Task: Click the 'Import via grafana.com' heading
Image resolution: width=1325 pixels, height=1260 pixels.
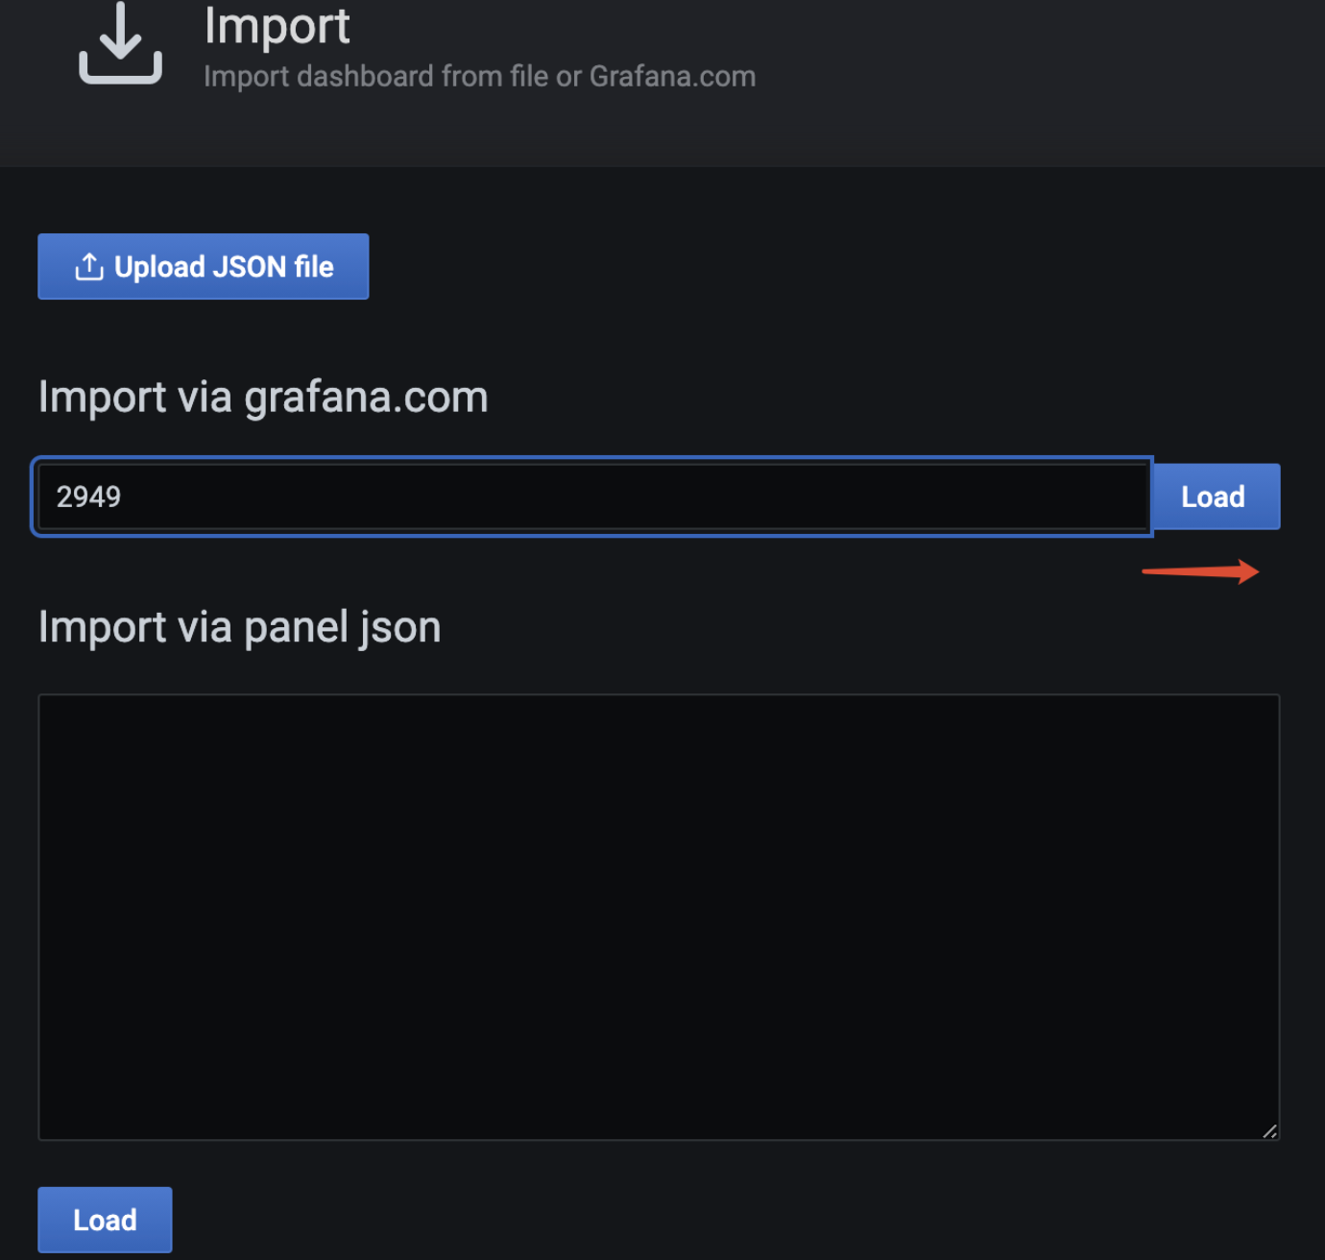Action: tap(263, 397)
